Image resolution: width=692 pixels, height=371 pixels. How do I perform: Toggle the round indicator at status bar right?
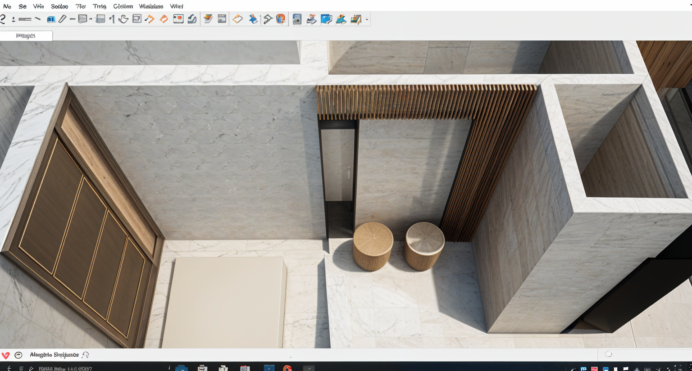click(x=609, y=354)
